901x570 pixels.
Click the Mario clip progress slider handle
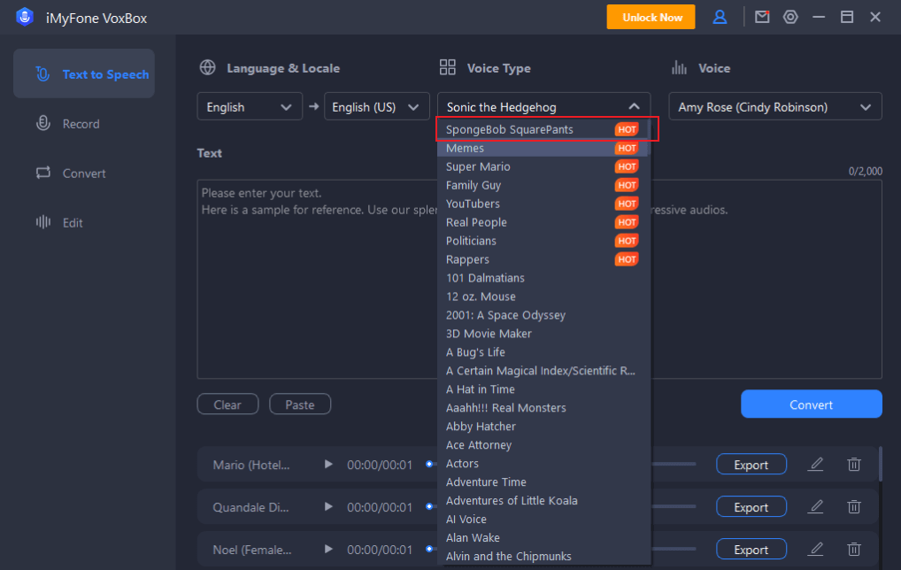pyautogui.click(x=429, y=464)
